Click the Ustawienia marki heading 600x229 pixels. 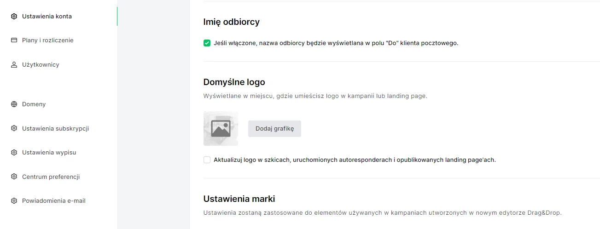click(x=239, y=199)
